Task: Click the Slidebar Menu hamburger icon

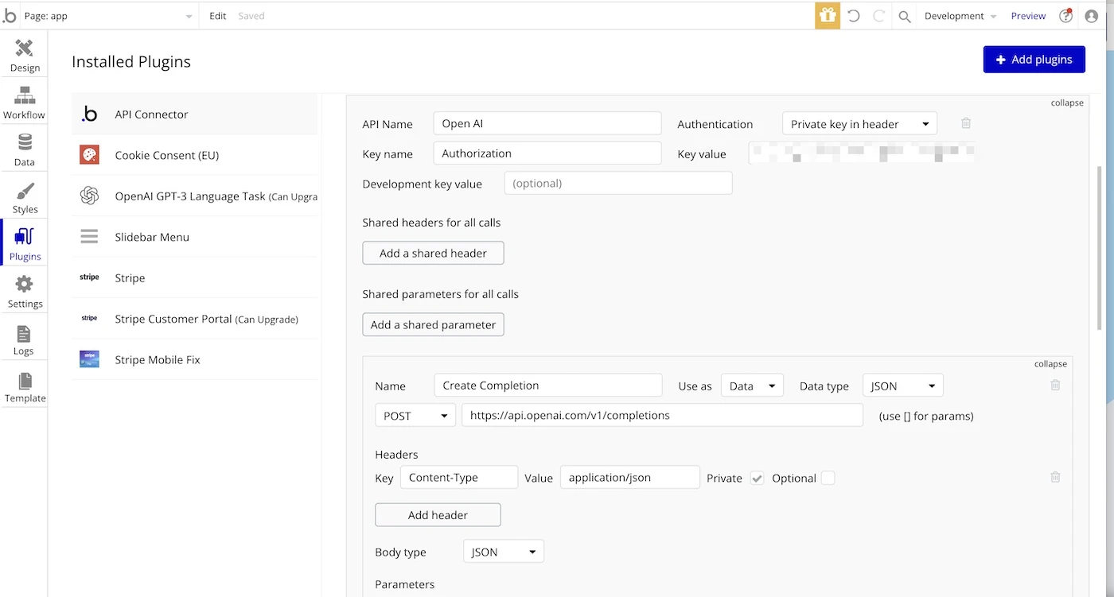Action: 89,237
